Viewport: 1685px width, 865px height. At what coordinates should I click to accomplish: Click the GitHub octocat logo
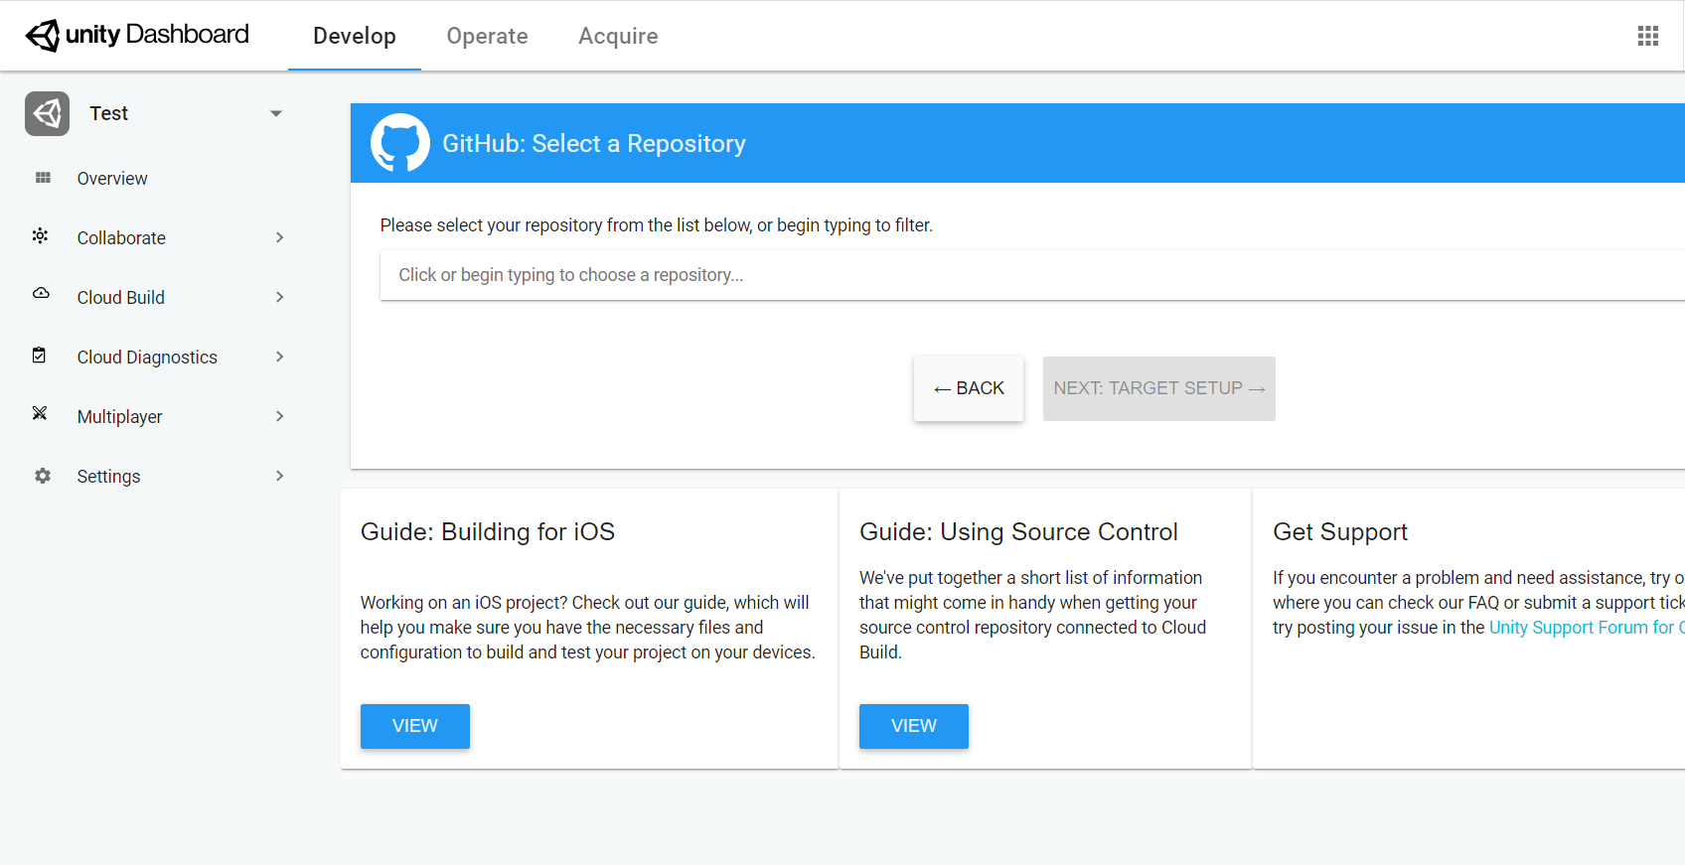[x=400, y=142]
